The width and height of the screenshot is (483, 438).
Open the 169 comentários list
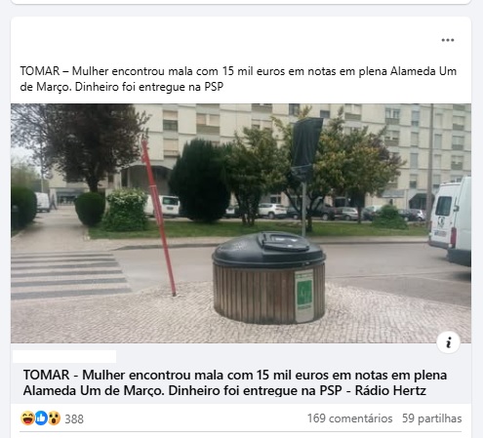(349, 418)
